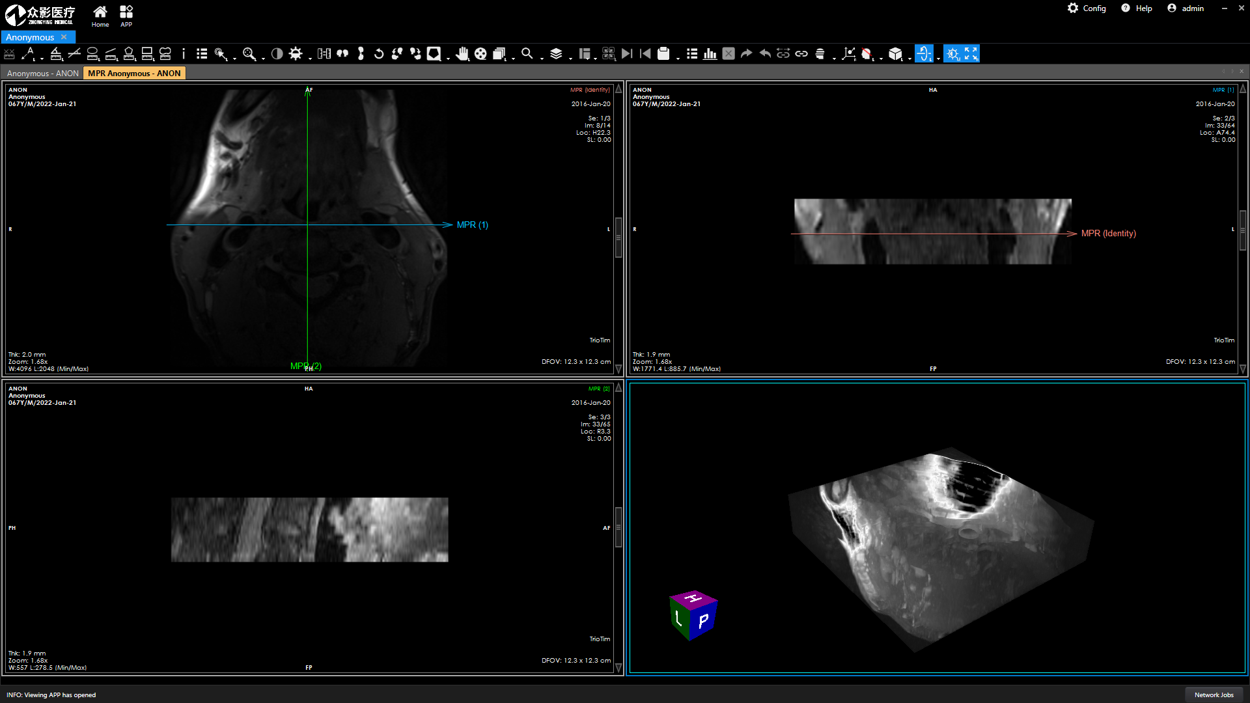Open the 'Anonymous - ANON' viewer tab
Image resolution: width=1250 pixels, height=703 pixels.
(x=43, y=74)
